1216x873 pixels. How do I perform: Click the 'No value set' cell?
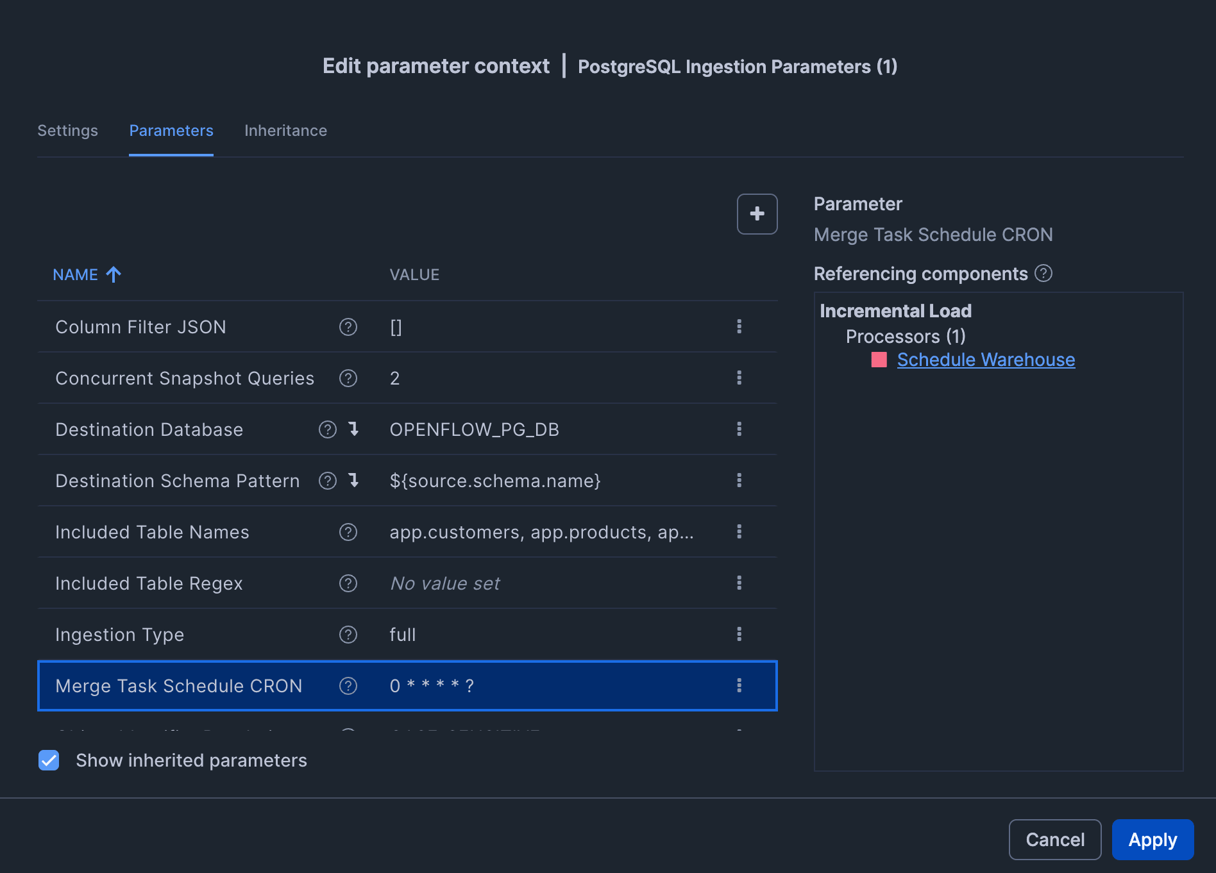[445, 583]
